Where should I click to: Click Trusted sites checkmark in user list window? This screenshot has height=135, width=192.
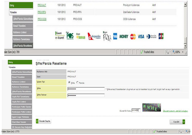click(142, 52)
